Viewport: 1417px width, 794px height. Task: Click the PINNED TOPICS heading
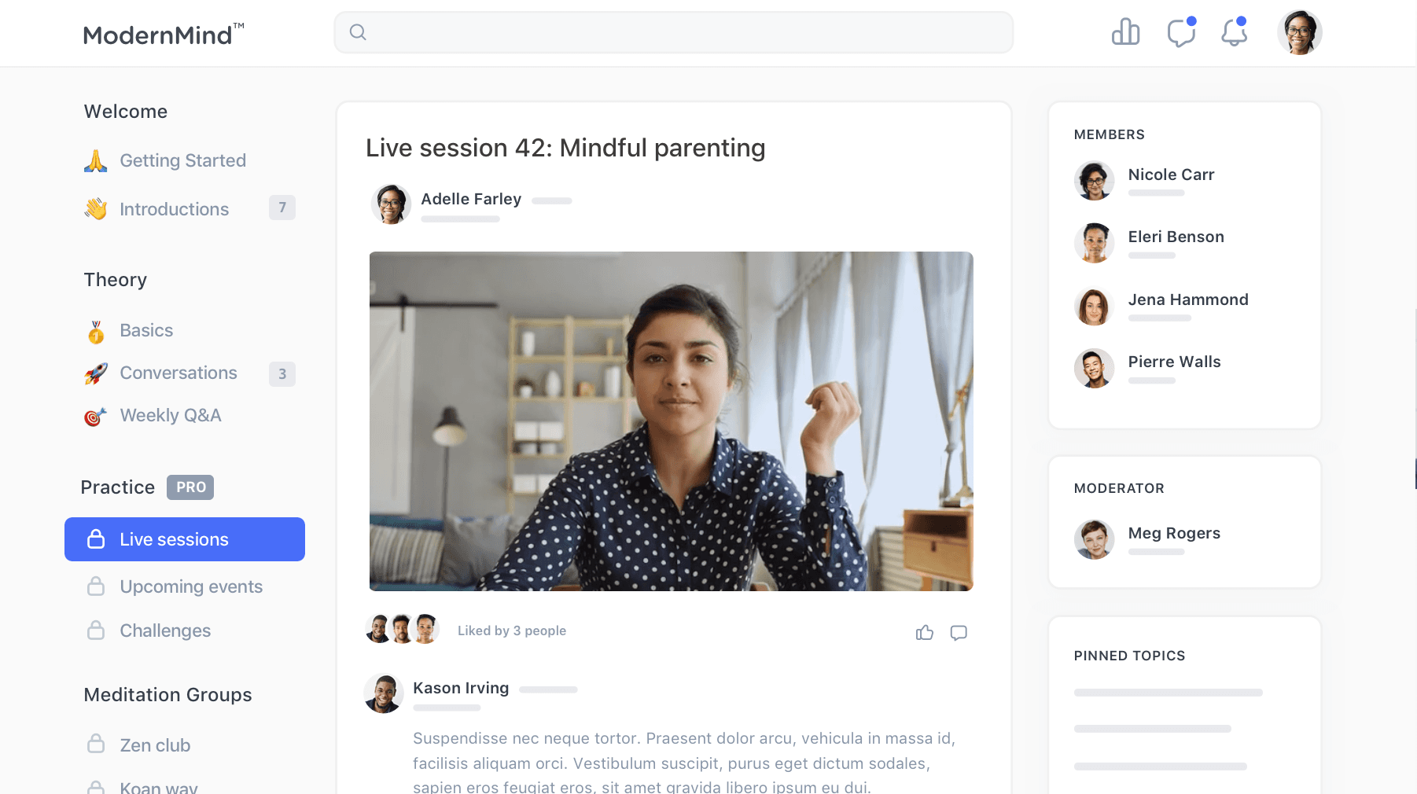pos(1129,656)
